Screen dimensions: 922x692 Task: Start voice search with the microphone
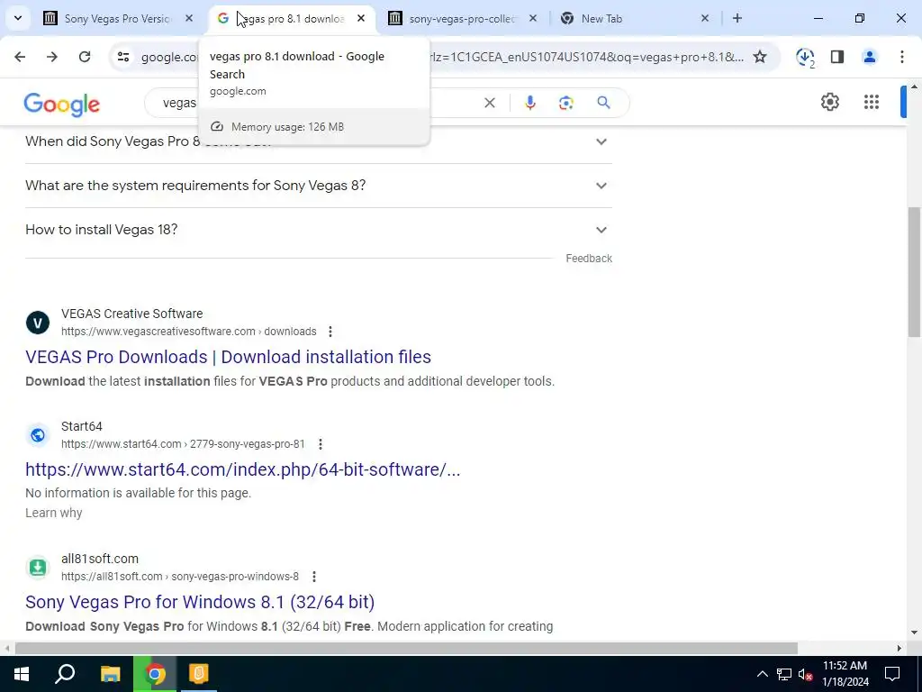[x=529, y=103]
